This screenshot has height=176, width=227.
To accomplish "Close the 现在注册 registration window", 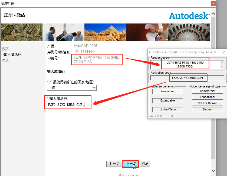I will [213, 4].
